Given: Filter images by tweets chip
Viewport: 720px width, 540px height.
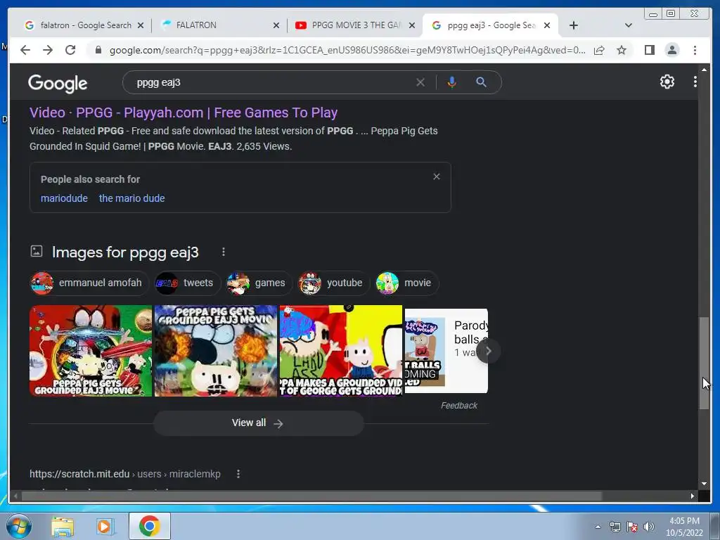Looking at the screenshot, I should 186,283.
